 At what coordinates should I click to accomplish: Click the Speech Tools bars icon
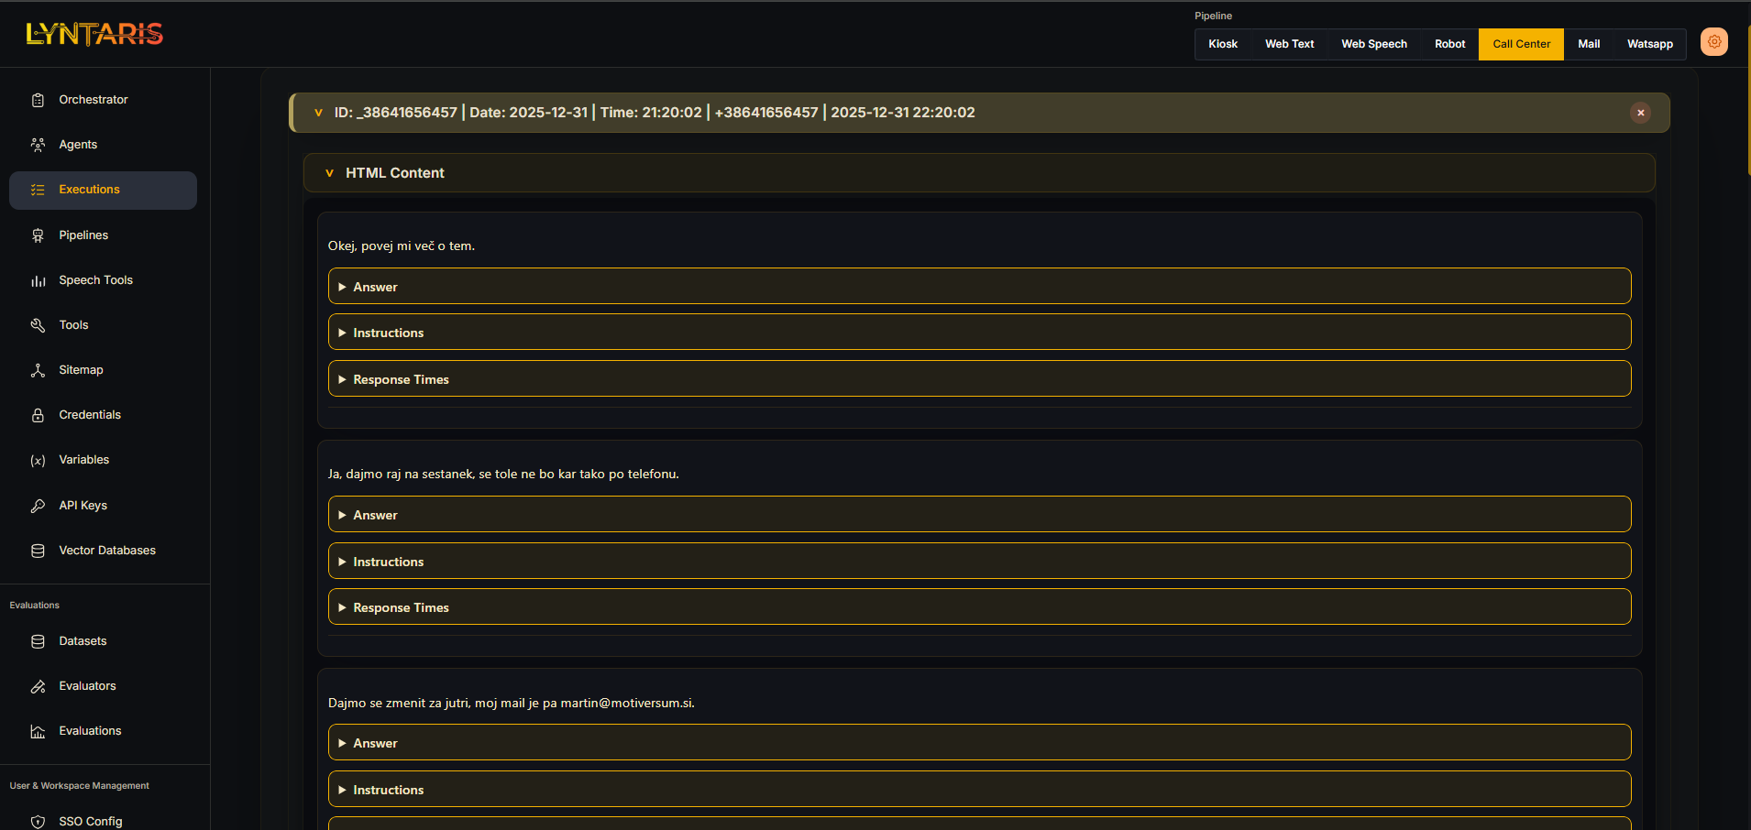click(x=38, y=280)
